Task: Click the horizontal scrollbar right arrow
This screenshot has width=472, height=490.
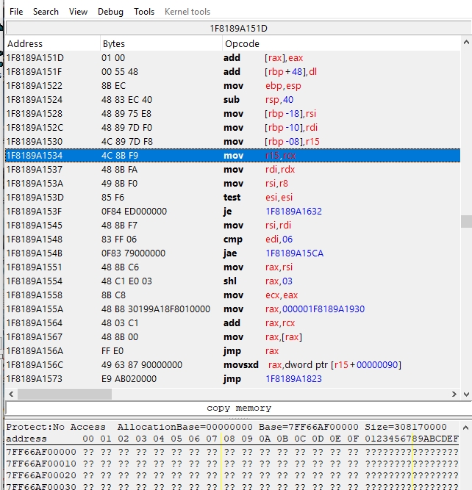Action: (454, 394)
